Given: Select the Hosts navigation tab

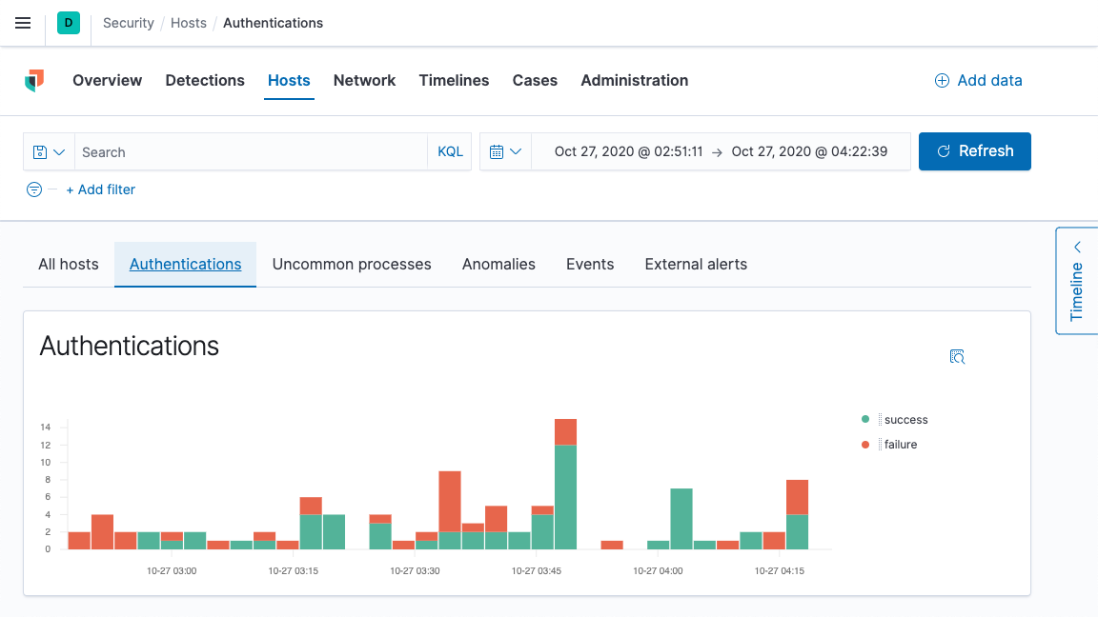Looking at the screenshot, I should [289, 80].
